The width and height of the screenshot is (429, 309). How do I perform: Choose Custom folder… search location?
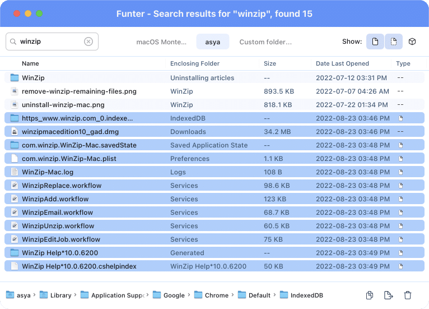265,42
